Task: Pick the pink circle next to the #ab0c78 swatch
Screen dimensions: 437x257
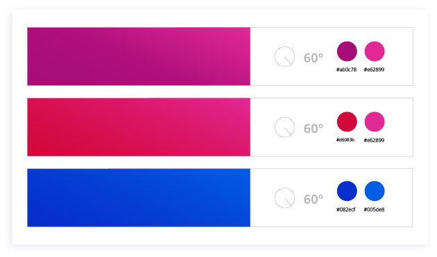Action: click(x=375, y=51)
